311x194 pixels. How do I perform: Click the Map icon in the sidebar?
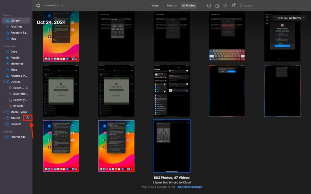8,38
